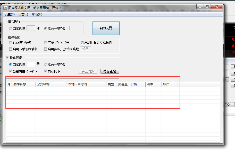
Task: Click the 手工同步 button
Action: click(88, 71)
